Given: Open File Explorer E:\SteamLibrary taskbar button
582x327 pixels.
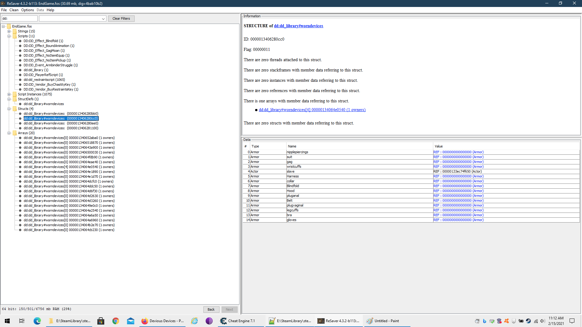Looking at the screenshot, I should pyautogui.click(x=70, y=321).
